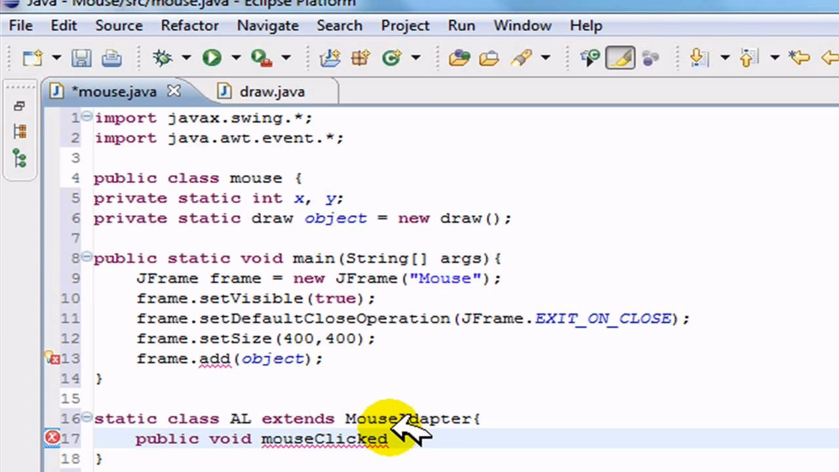This screenshot has width=839, height=472.
Task: Collapse the imports fold at line 1
Action: (x=87, y=117)
